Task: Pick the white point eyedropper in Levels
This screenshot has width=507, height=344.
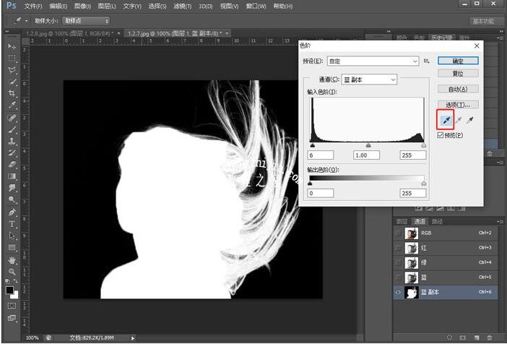Action: coord(472,121)
